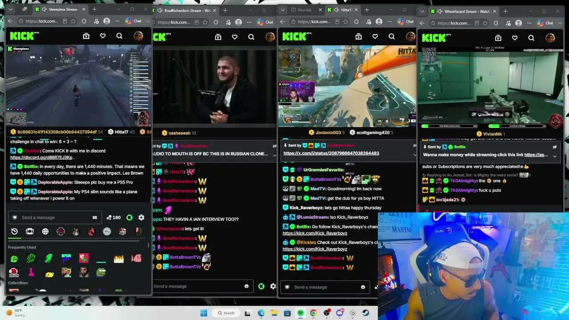Focus the Send a message field in Hitta17 chat
This screenshot has width=569, height=320.
[325, 287]
